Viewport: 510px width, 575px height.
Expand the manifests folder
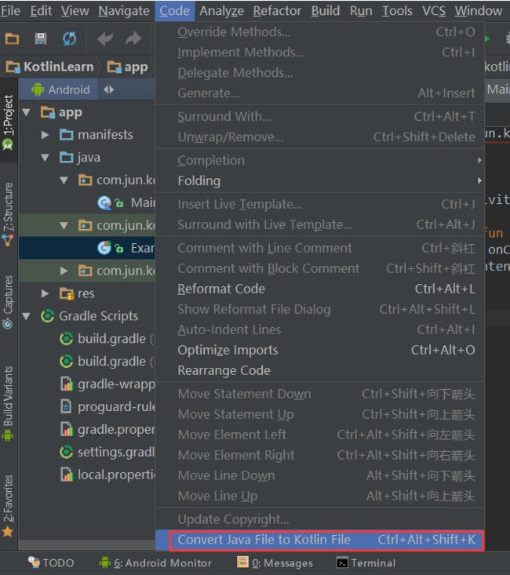pyautogui.click(x=46, y=135)
